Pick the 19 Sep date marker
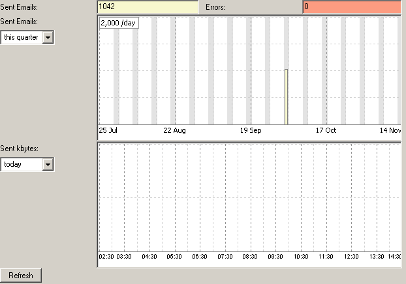 pos(250,130)
